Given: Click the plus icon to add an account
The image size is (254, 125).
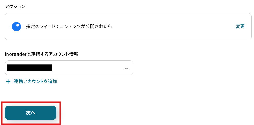Looking at the screenshot, I should click(8, 82).
